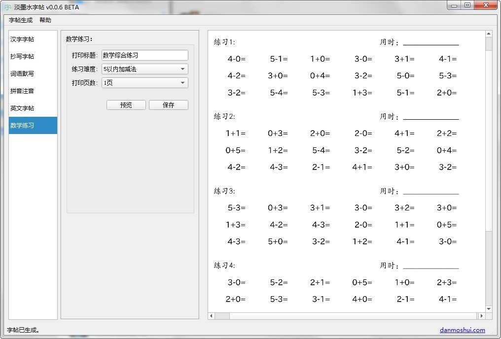Image resolution: width=501 pixels, height=339 pixels.
Task: Click the 用时 blank line in 练习1
Action: [x=431, y=44]
